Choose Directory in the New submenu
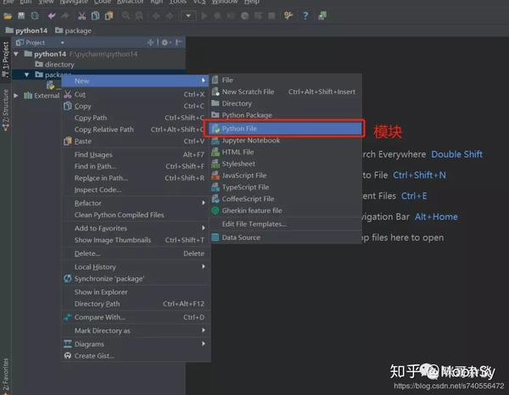 click(285, 103)
